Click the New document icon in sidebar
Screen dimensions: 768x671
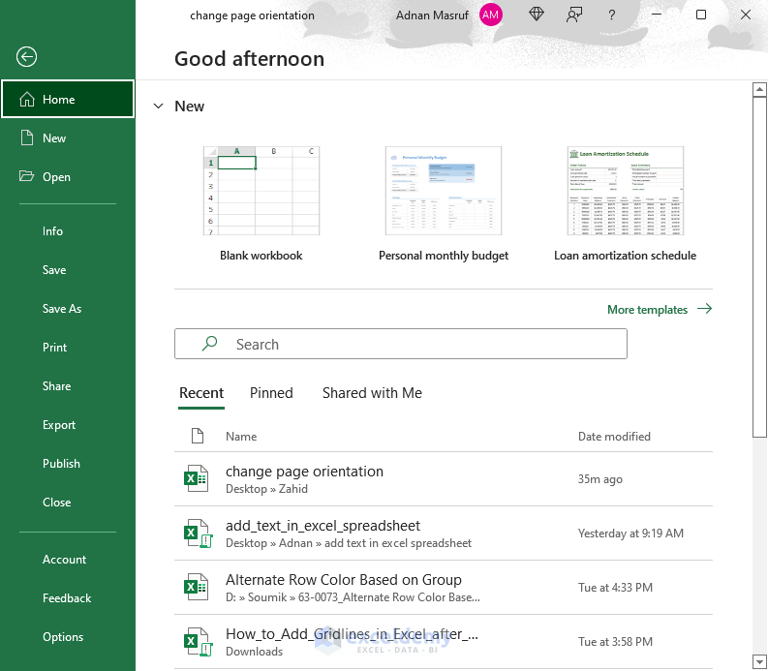tap(27, 137)
